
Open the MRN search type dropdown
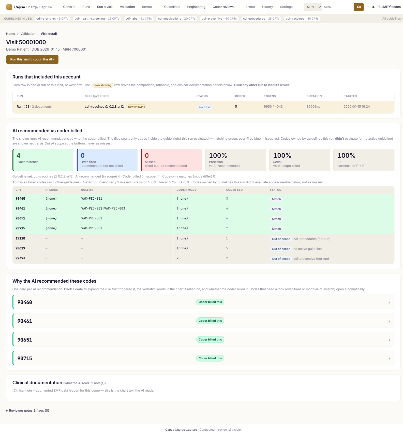coord(313,7)
